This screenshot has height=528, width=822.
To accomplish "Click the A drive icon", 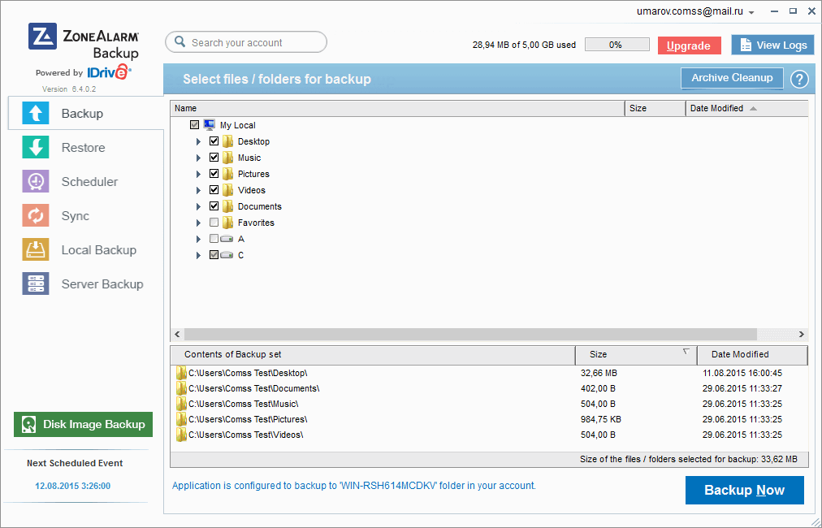I will click(x=227, y=239).
